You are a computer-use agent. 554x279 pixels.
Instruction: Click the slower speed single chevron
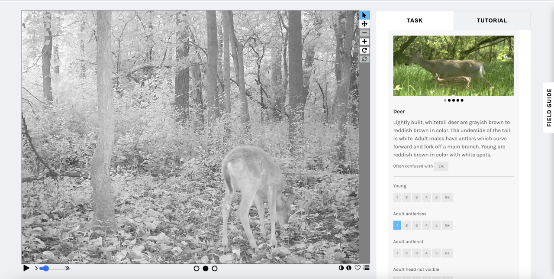tap(36, 269)
